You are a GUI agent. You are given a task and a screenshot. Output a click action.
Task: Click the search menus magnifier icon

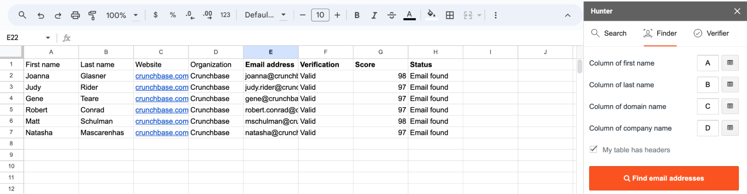click(22, 15)
